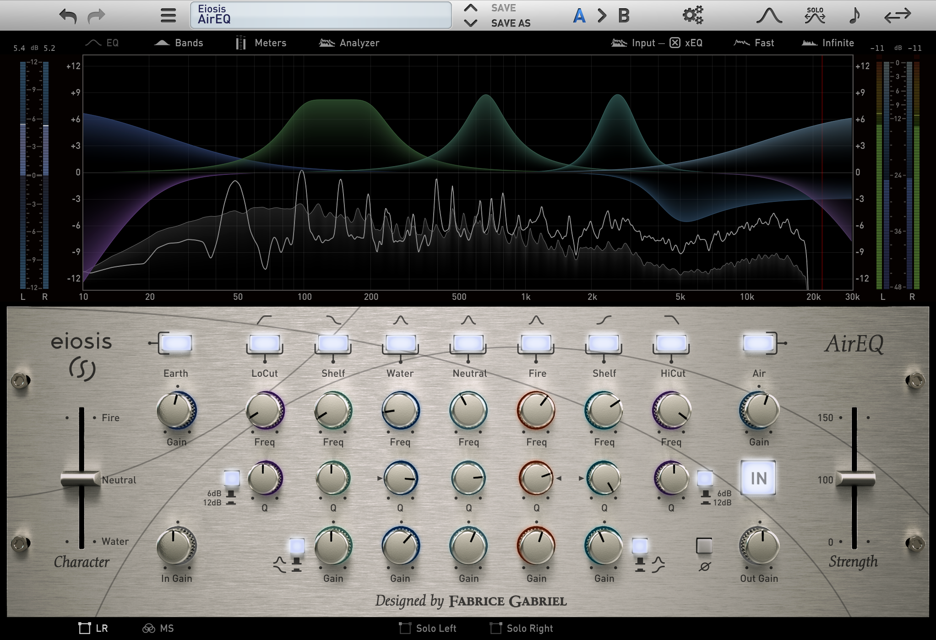Image resolution: width=936 pixels, height=640 pixels.
Task: Click the bell curve icon in the top bar
Action: click(769, 16)
